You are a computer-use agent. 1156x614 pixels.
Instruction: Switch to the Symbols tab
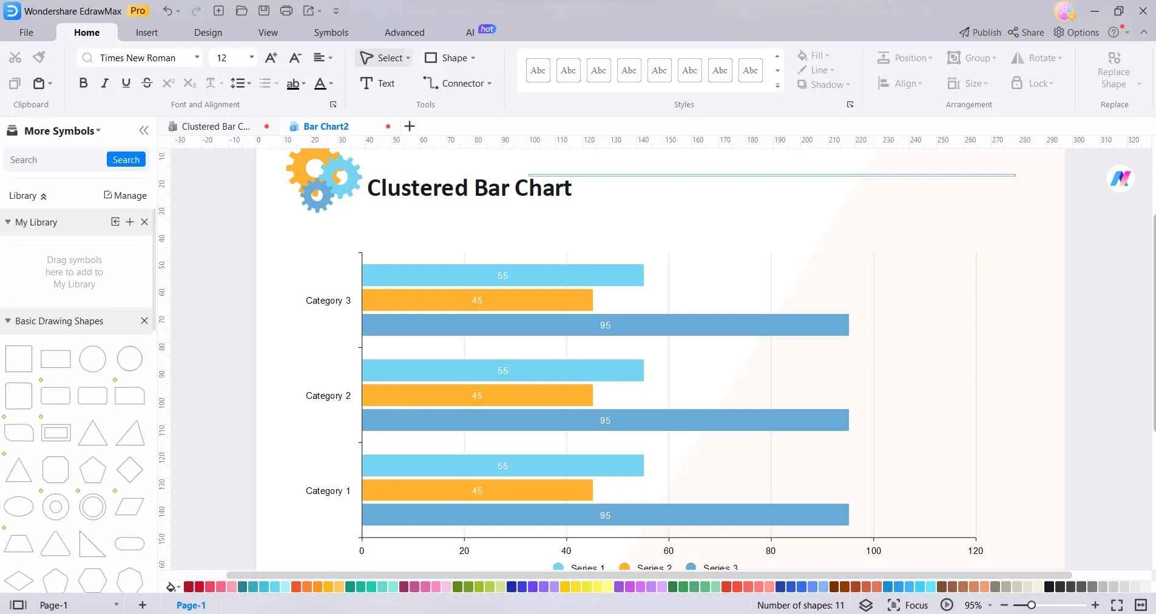(x=331, y=32)
